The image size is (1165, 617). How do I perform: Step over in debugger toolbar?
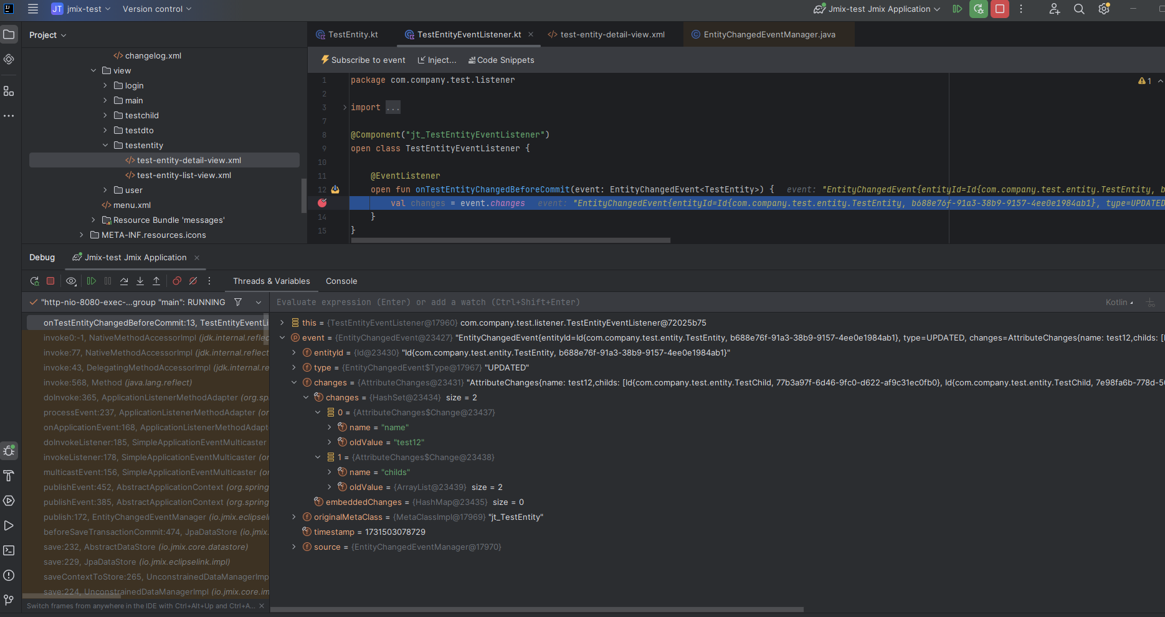coord(124,281)
